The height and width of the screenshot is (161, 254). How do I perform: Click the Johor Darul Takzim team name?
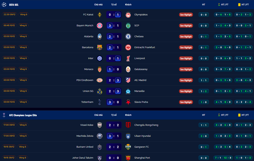click(x=82, y=158)
